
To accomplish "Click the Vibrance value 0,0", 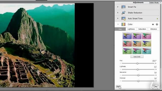I will 155,78.
